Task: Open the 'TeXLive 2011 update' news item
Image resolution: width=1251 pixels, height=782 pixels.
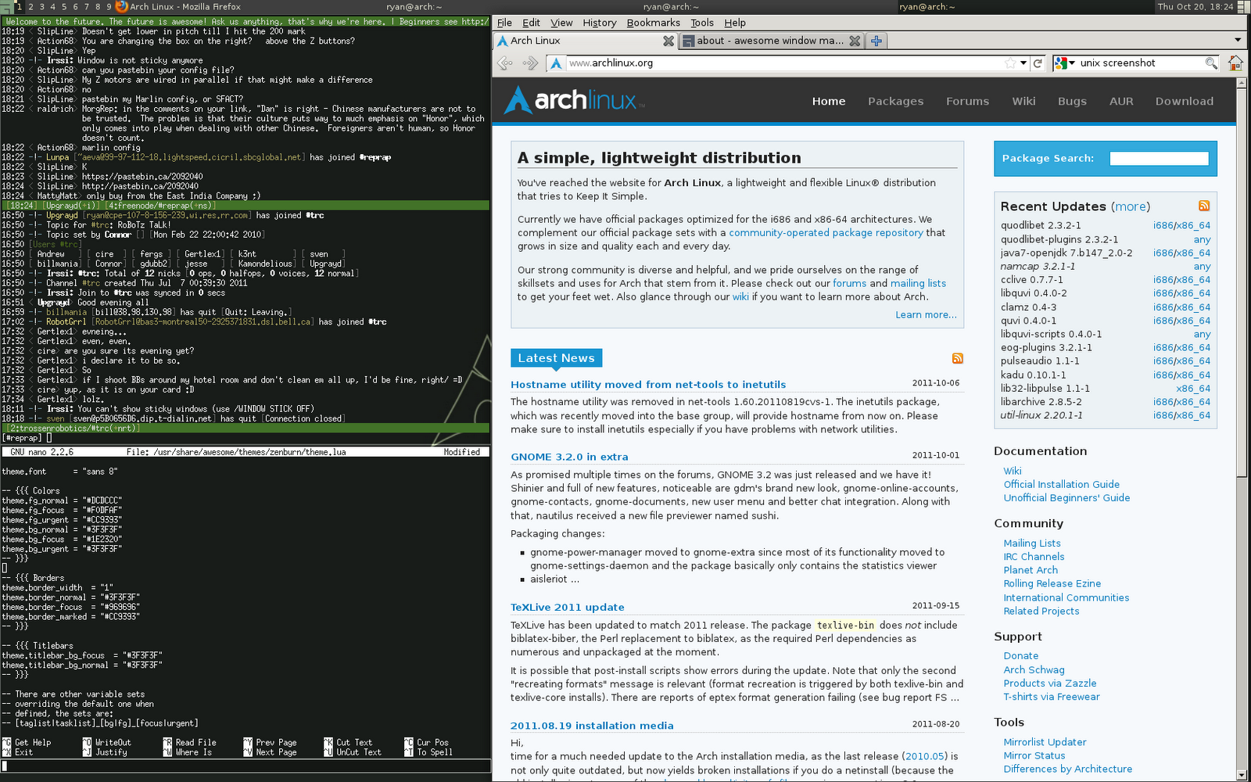Action: pos(568,607)
